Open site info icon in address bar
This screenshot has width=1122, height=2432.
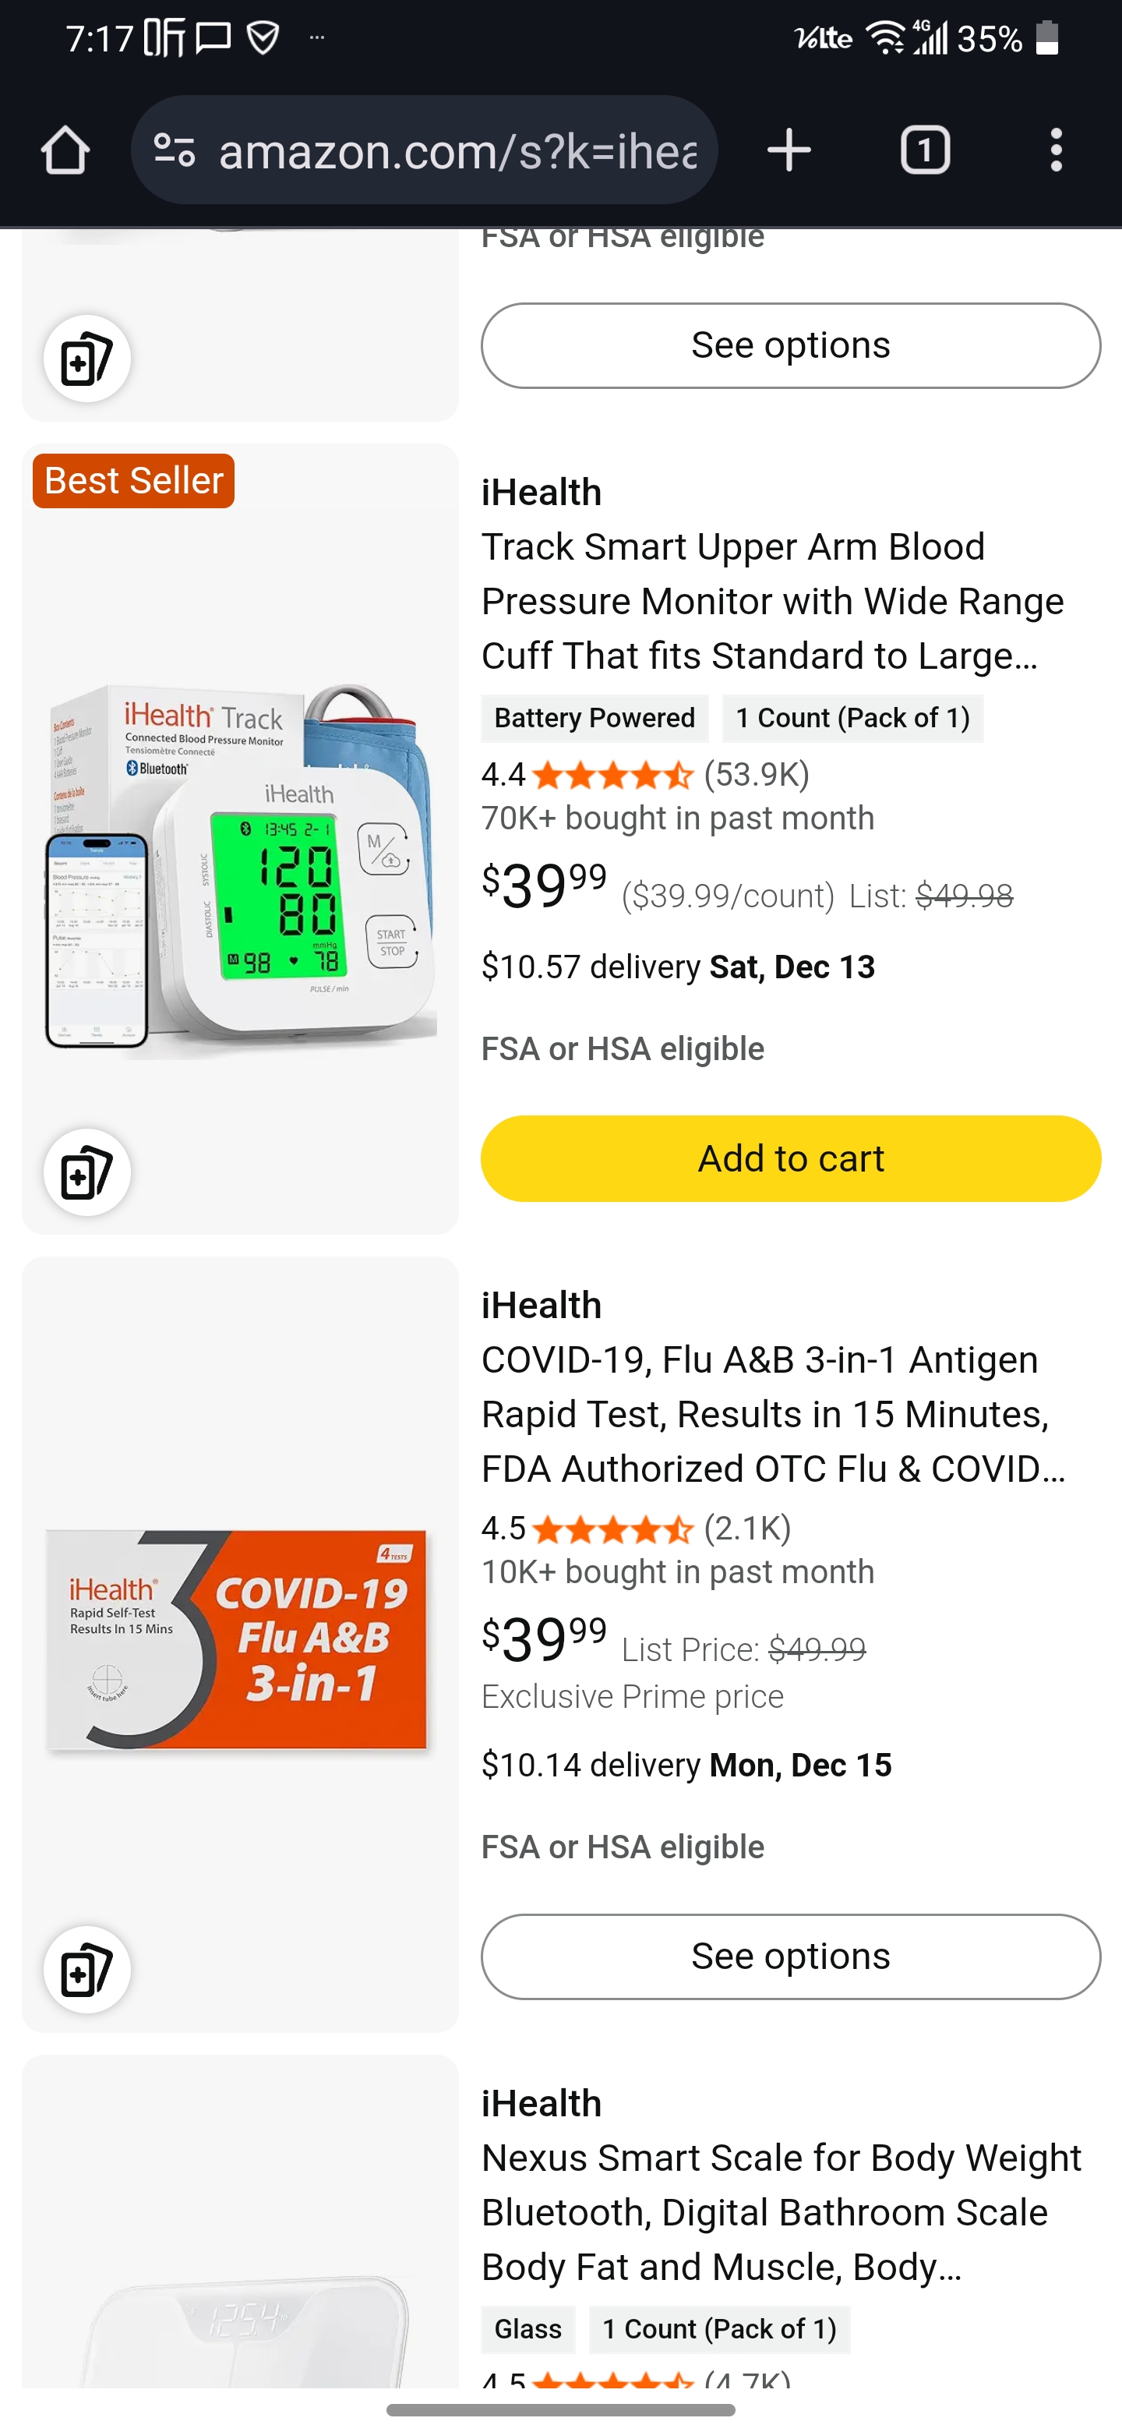pyautogui.click(x=175, y=150)
